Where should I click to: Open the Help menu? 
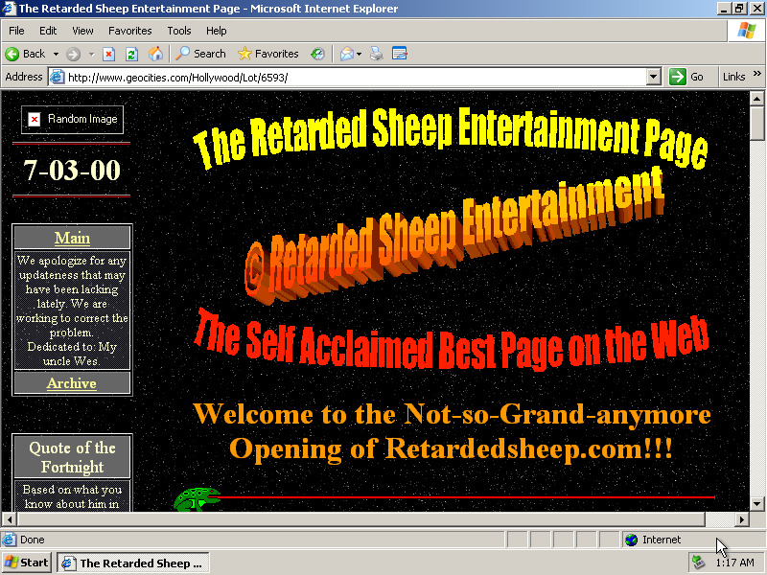click(217, 31)
